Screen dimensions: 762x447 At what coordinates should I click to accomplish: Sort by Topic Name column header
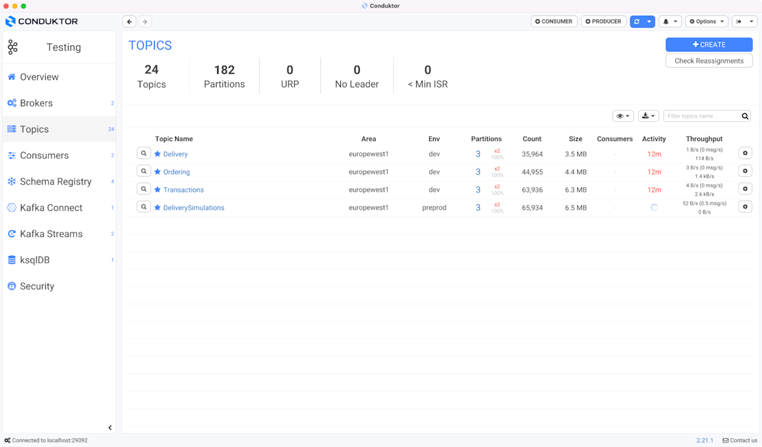(x=174, y=139)
